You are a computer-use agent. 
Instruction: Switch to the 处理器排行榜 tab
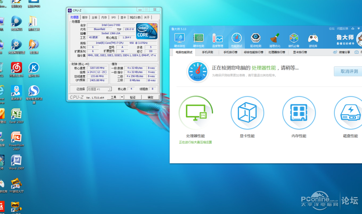click(x=277, y=52)
